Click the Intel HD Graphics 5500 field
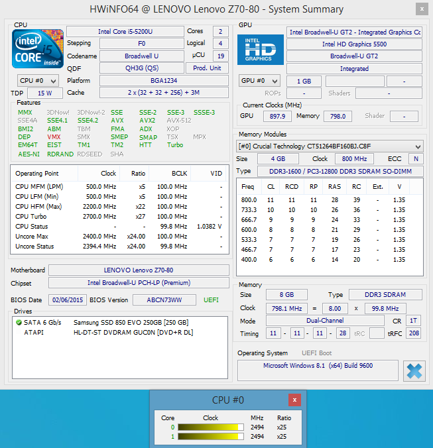Screen dimensions: 433x448 pyautogui.click(x=354, y=44)
